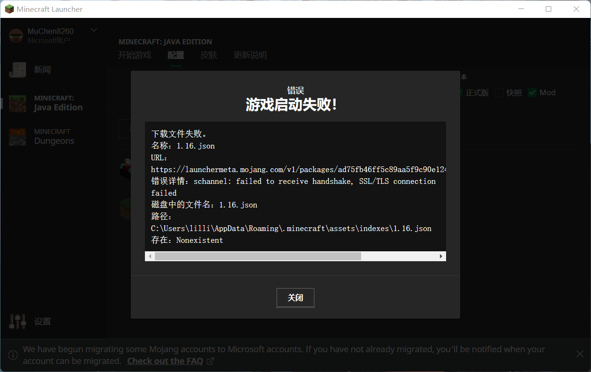Viewport: 591px width, 372px height.
Task: Switch to the 开始游戏 tab
Action: point(135,55)
